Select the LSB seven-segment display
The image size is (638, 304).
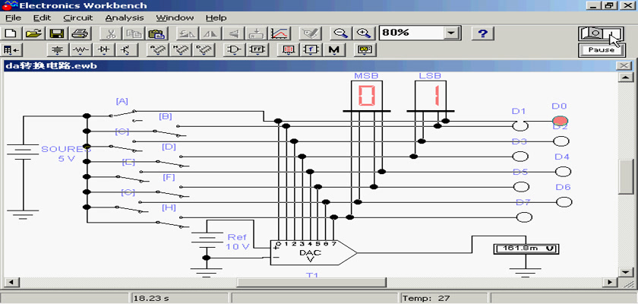click(x=431, y=96)
